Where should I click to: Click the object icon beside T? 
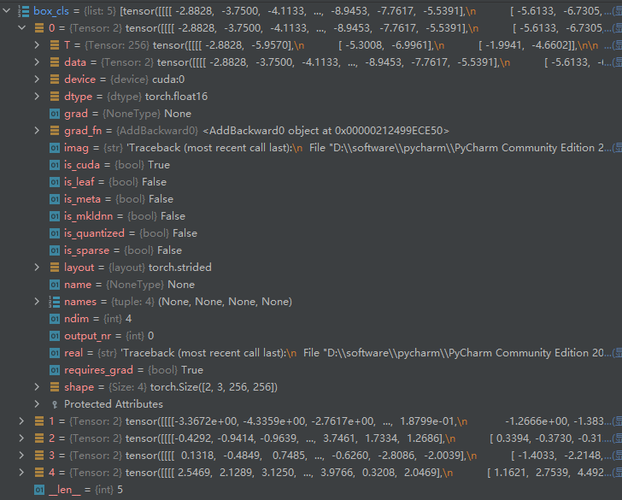click(55, 44)
